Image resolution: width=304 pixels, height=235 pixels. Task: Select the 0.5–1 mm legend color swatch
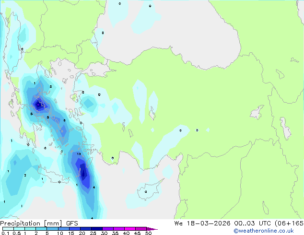(x=19, y=229)
